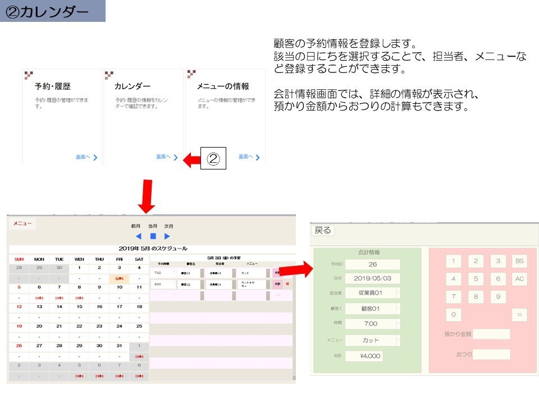The height and width of the screenshot is (404, 539).
Task: Click the 2019年 5月 のスケジュール heading
Action: [x=153, y=249]
